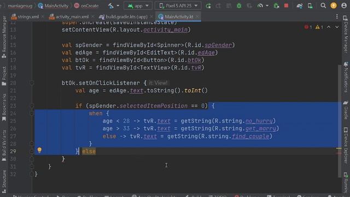Click the red Stop button

pos(286,6)
